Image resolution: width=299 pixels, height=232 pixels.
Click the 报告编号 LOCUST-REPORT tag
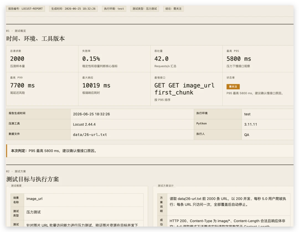coord(25,9)
